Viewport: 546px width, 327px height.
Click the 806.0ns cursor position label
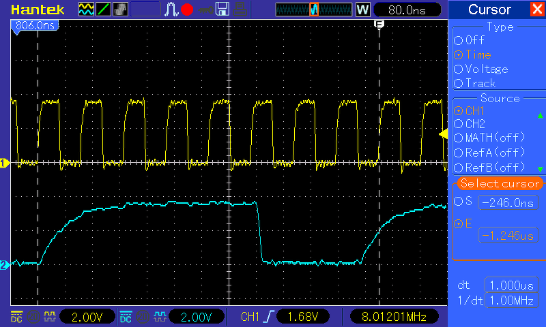tap(35, 26)
